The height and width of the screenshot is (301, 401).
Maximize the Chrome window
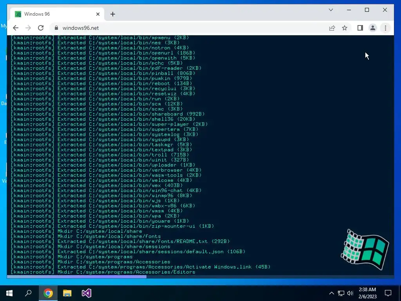(367, 10)
